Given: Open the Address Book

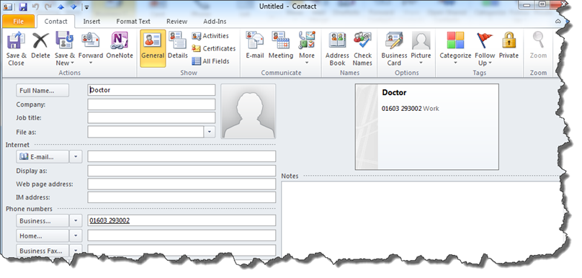Looking at the screenshot, I should tap(337, 49).
